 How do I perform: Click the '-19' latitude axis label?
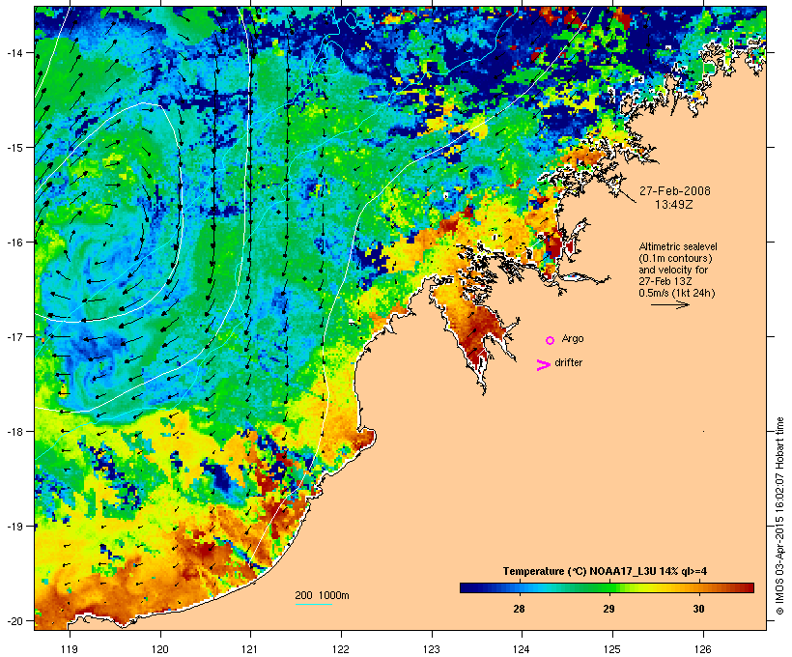[14, 527]
